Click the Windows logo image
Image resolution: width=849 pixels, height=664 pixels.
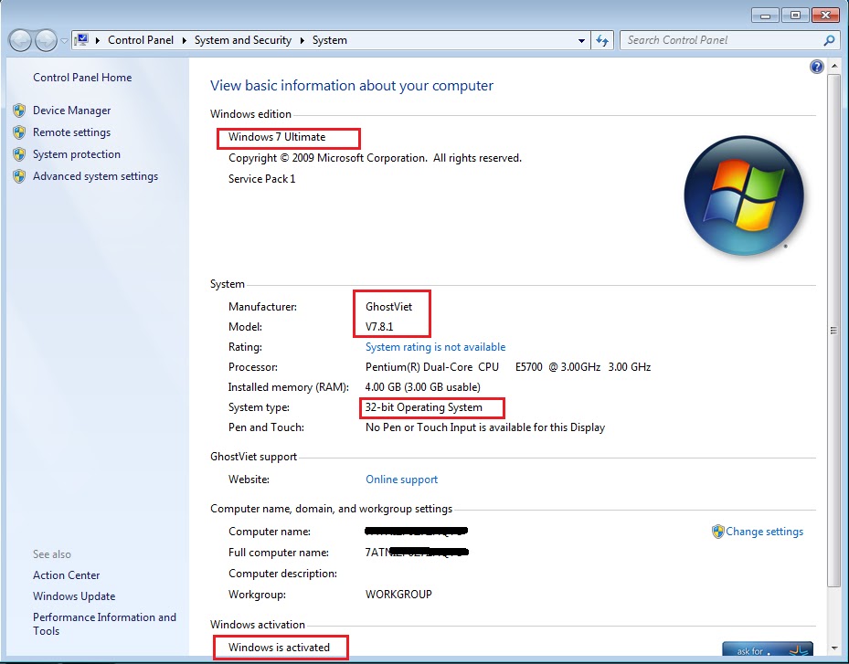pyautogui.click(x=743, y=195)
